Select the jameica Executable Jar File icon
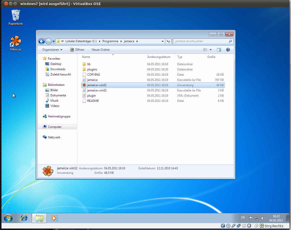This screenshot has width=291, height=230. 84,80
